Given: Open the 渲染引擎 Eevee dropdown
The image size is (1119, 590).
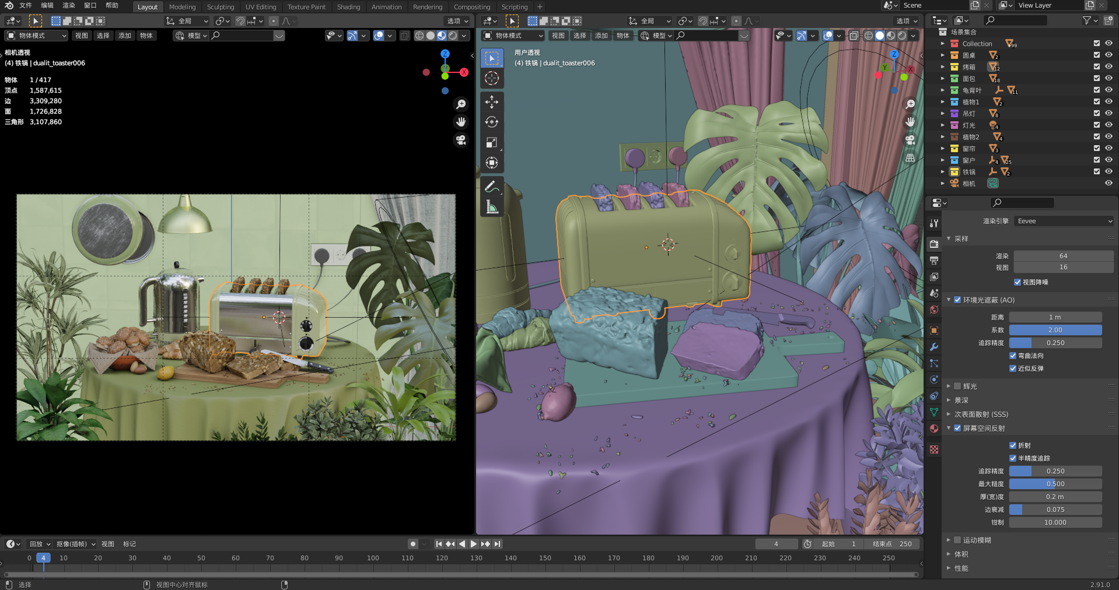Looking at the screenshot, I should 1063,221.
